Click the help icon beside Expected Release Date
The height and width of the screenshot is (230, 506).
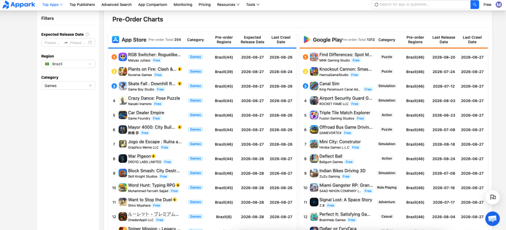(x=87, y=35)
